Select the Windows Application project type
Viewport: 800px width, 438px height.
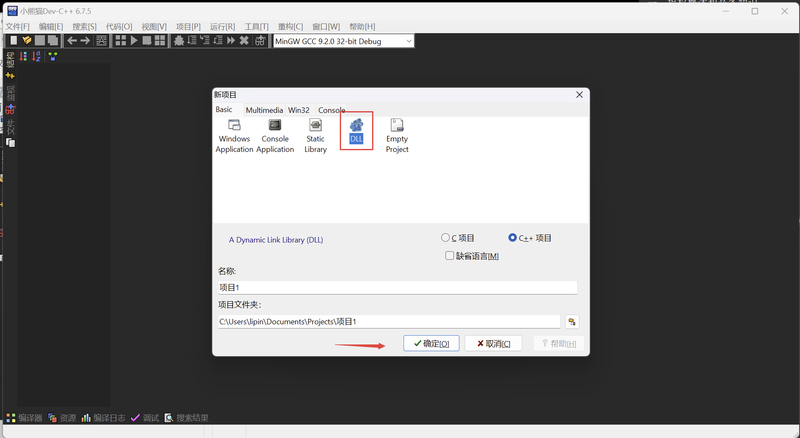click(235, 136)
